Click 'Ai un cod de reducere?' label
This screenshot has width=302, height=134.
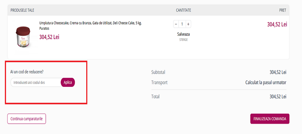coord(27,72)
